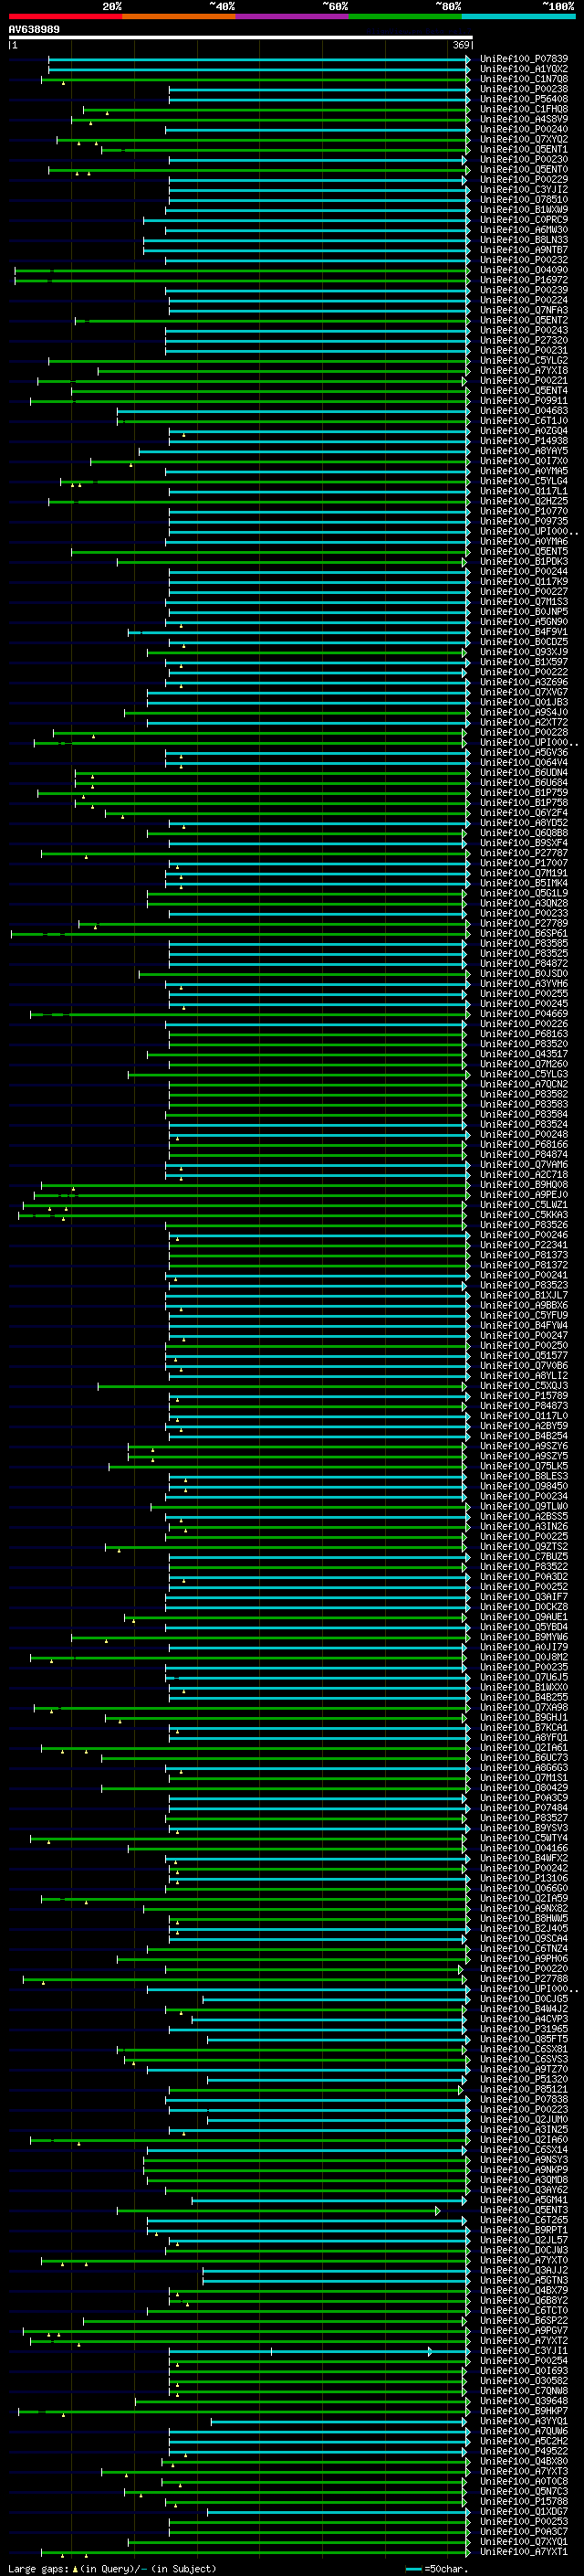Click label UniRef100_Q3AJJ2
Viewport: 584px width, 2576px height.
[524, 2270]
